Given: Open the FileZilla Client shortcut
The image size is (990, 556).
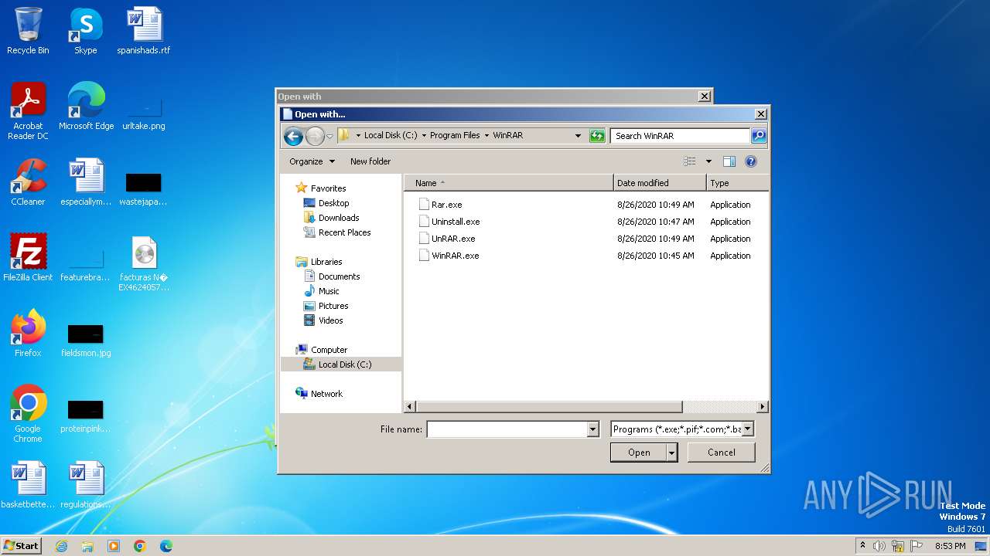Looking at the screenshot, I should point(28,258).
